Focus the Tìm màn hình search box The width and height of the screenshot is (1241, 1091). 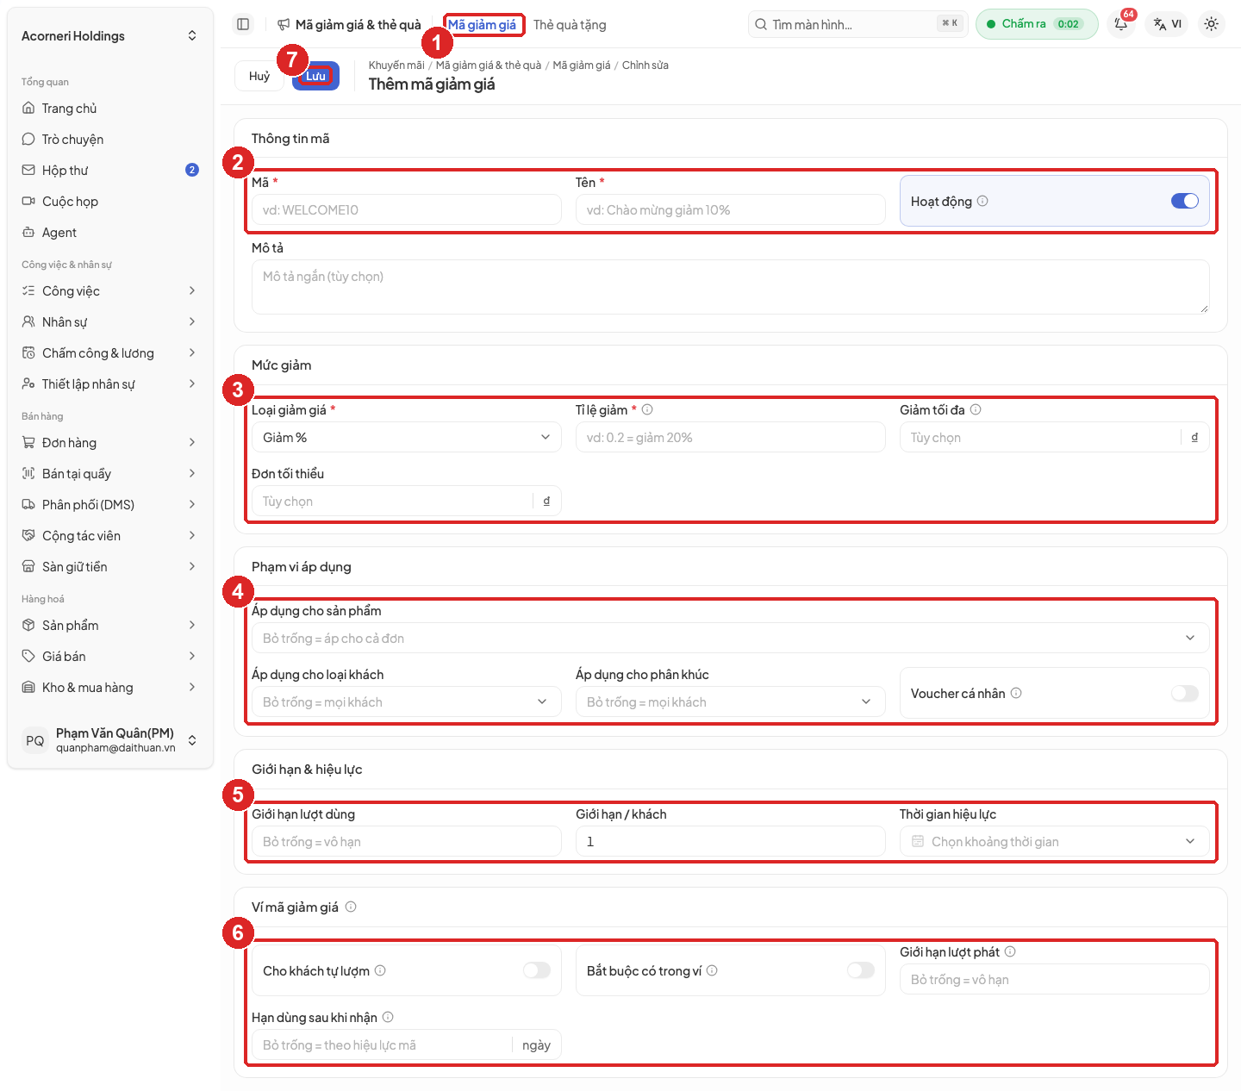pos(857,24)
